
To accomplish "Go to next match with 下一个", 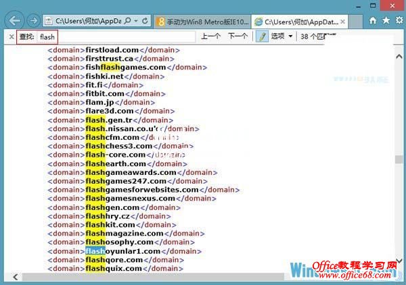I will click(x=238, y=36).
